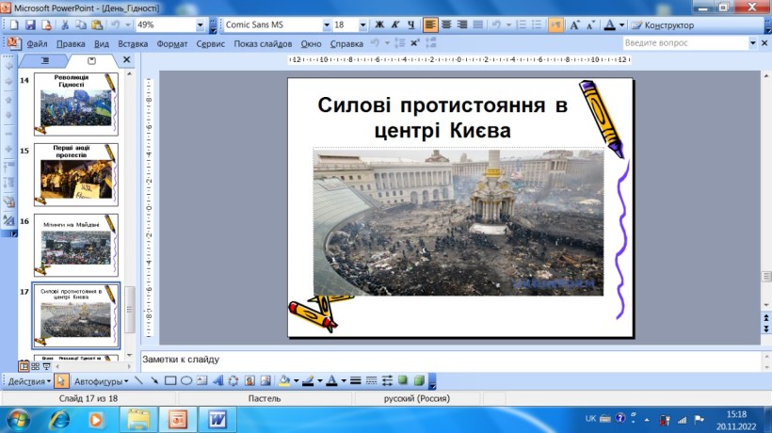This screenshot has width=772, height=433.
Task: Open the Формат menu
Action: tap(172, 44)
